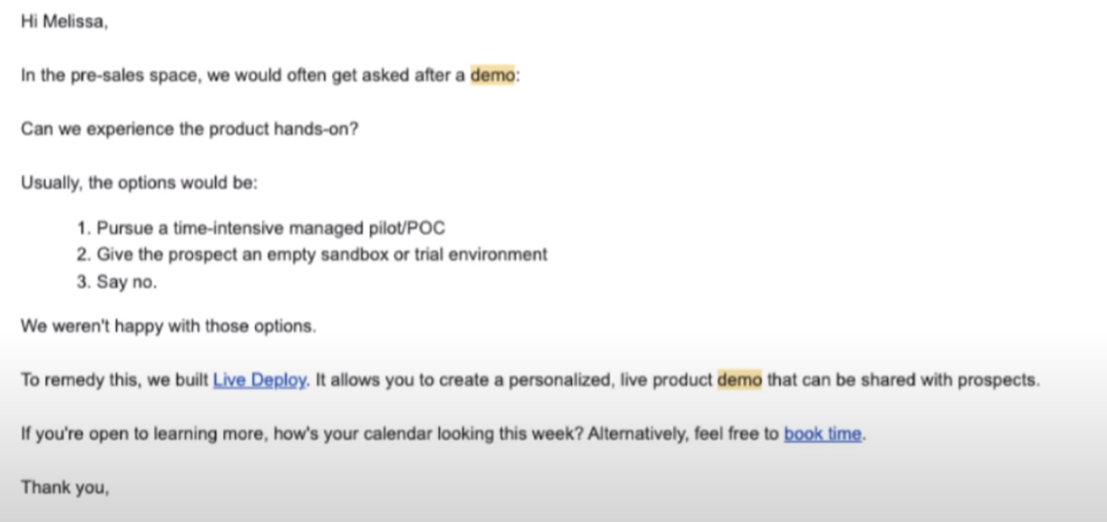
Task: Click the word 'personalized'
Action: pos(559,380)
